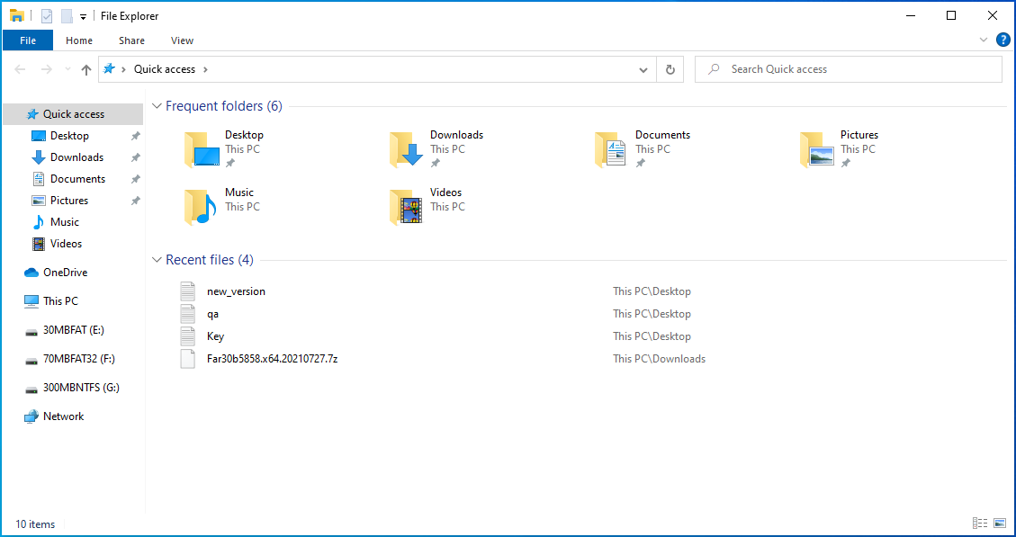The image size is (1016, 537).
Task: Switch to details view icon in status bar
Action: coord(980,524)
